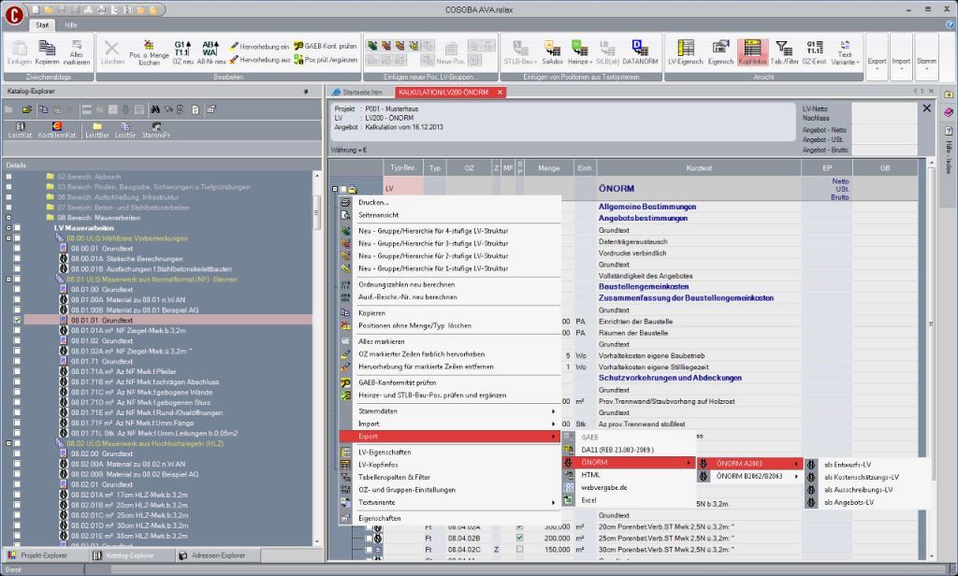Uncheck the checked 08.01.01 Grundtext checkbox
Screen dimensions: 958x576
click(x=19, y=320)
